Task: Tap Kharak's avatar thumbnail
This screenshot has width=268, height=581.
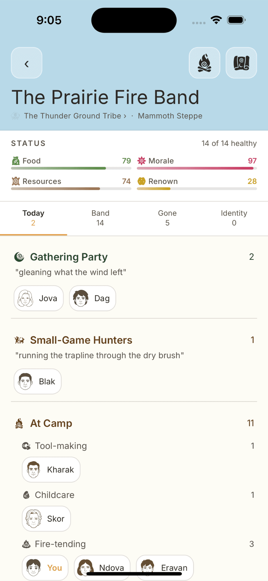Action: click(33, 470)
